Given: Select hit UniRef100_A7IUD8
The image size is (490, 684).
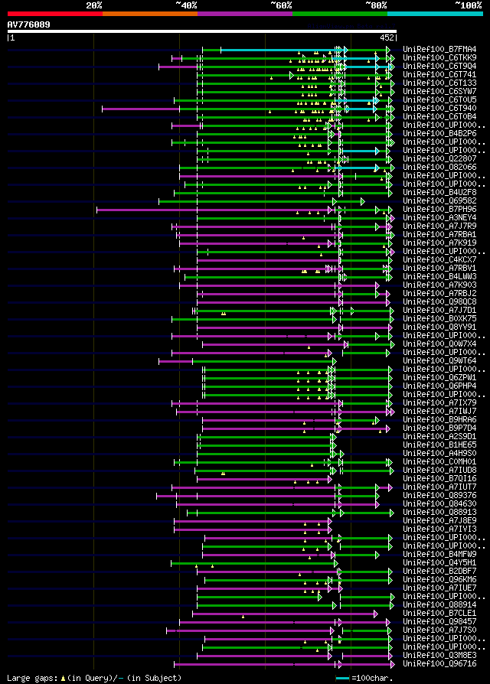Looking at the screenshot, I should click(439, 471).
